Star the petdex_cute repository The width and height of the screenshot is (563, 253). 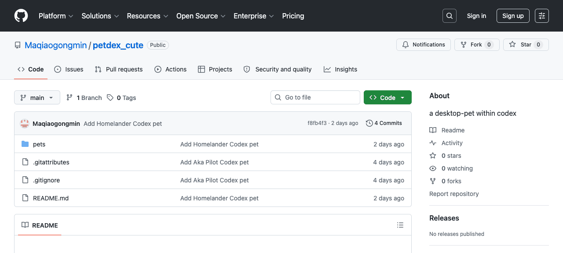pyautogui.click(x=526, y=45)
